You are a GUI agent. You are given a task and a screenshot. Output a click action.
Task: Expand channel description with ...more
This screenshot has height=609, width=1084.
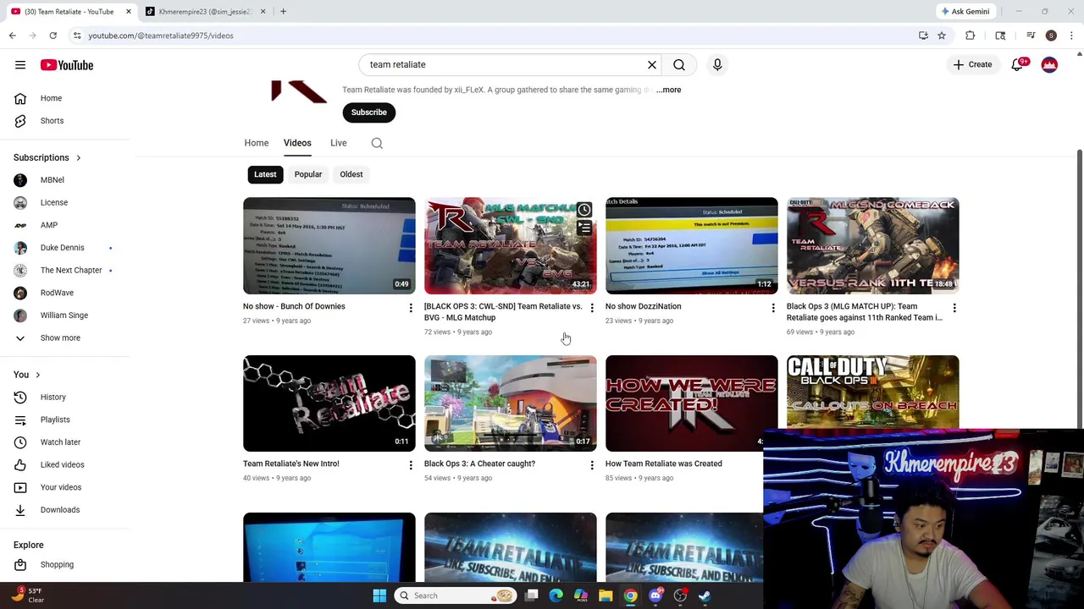pos(668,90)
